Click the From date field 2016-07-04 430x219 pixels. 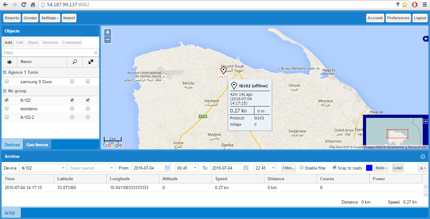148,168
